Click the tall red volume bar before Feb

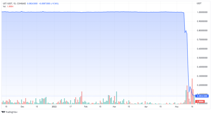pyautogui.click(x=82, y=98)
